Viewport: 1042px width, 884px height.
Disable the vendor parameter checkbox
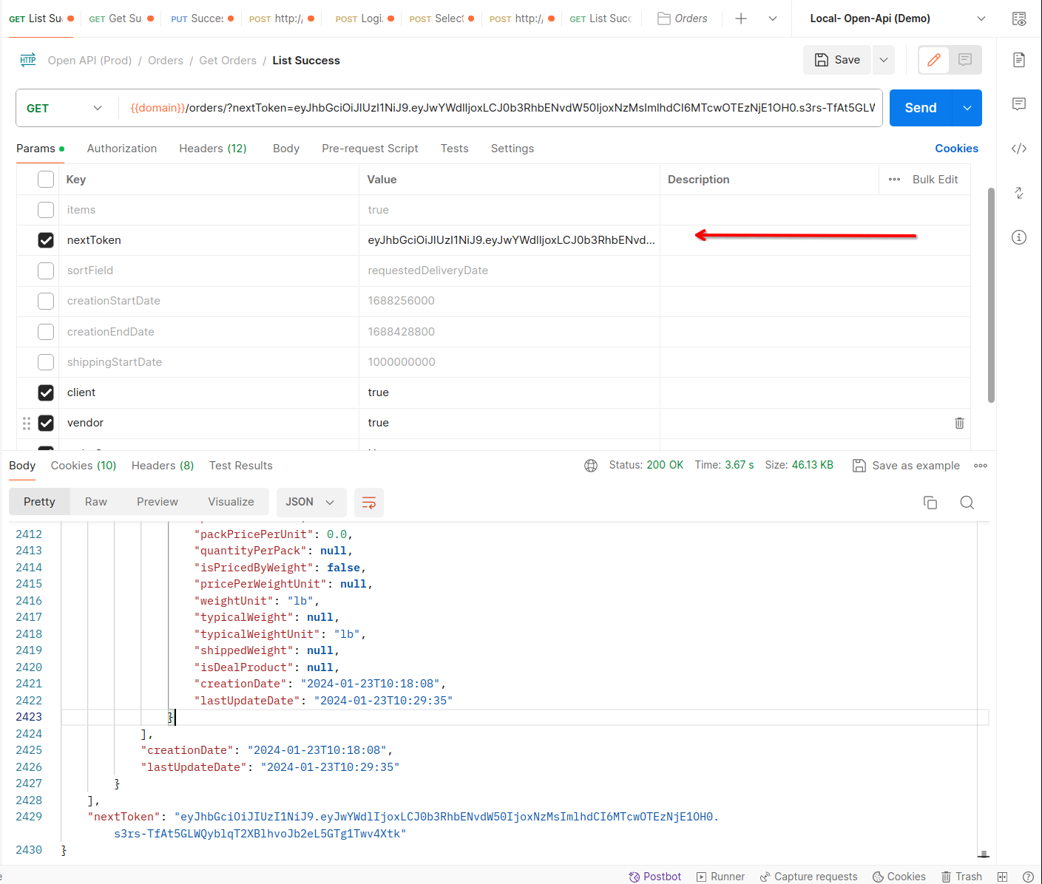46,423
